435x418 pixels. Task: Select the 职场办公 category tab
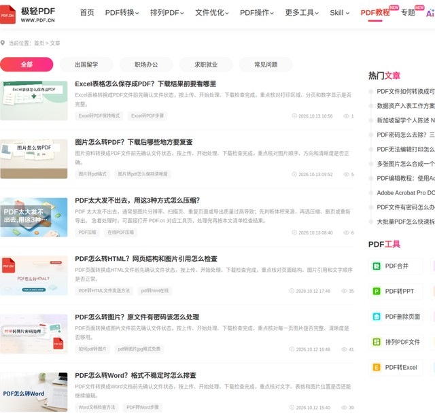[x=146, y=65]
